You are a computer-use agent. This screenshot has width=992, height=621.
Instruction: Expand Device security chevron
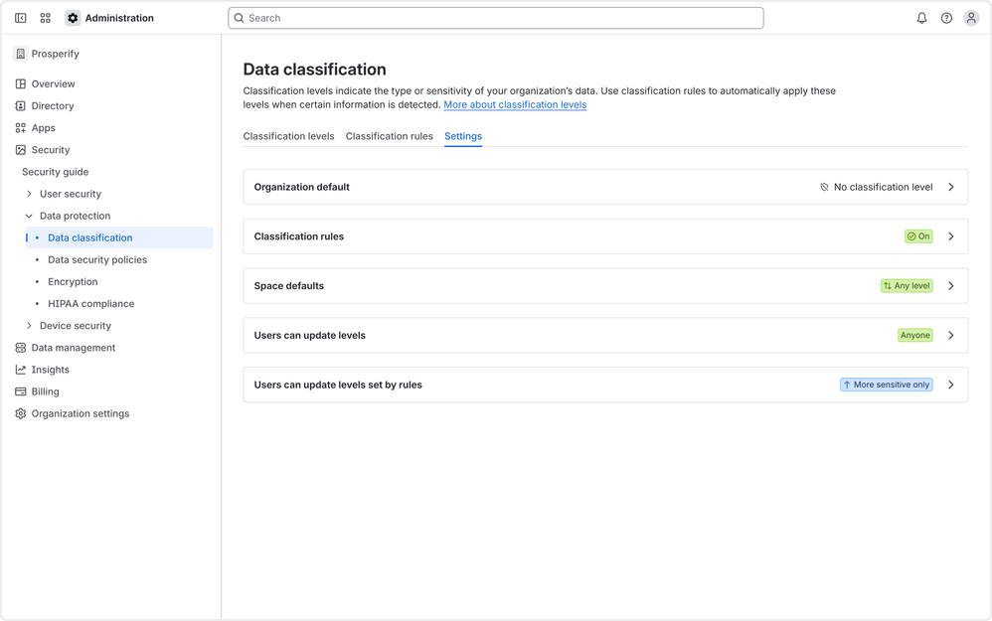(x=29, y=326)
